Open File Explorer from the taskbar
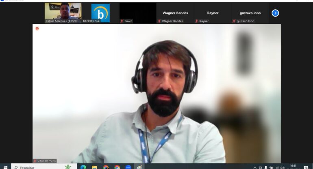 94,167
